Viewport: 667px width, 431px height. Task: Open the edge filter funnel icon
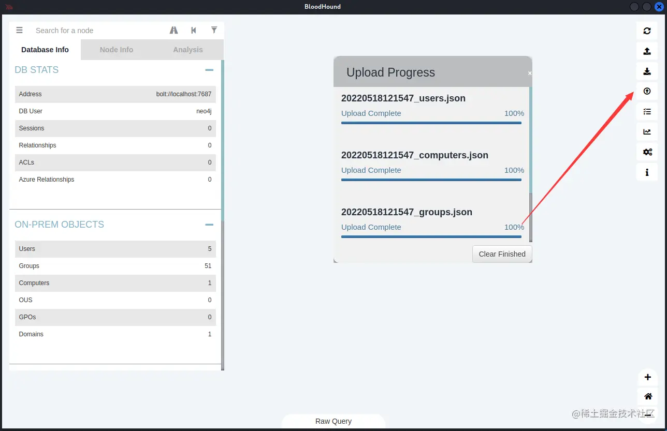[x=214, y=30]
